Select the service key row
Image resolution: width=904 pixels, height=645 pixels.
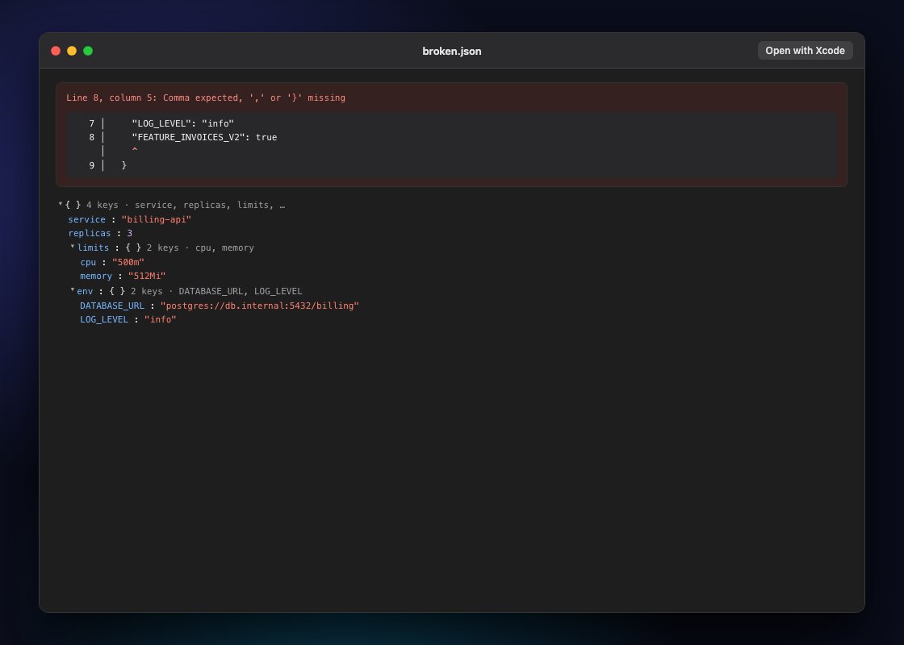coord(86,219)
